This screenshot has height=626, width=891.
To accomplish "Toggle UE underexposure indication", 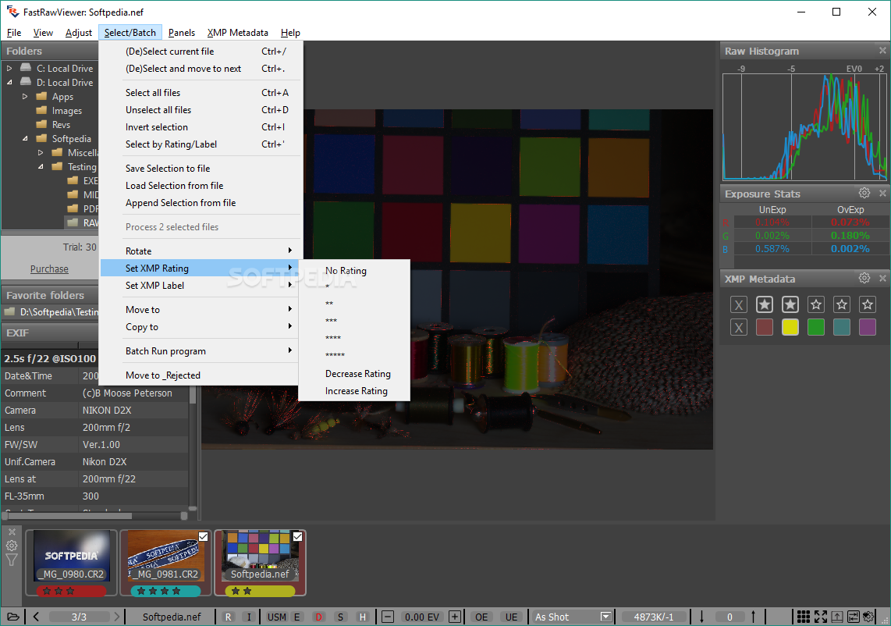I will pyautogui.click(x=511, y=617).
